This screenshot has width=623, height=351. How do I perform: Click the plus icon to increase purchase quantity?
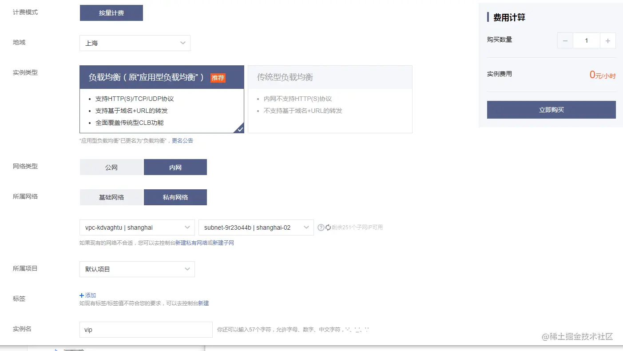pos(608,40)
